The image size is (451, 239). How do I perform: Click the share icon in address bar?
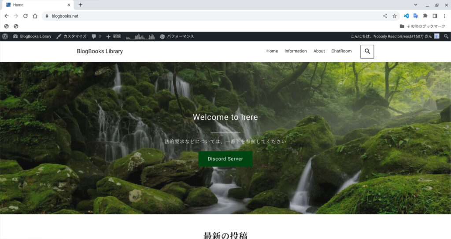pyautogui.click(x=385, y=16)
